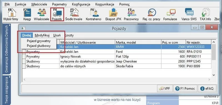222x105 pixels.
Task: Sort by Poj. w ccm column header
Action: coord(173,42)
